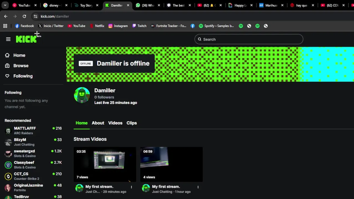Screen dimensions: 354x199
Task: Switch to the Videos tab
Action: 115,123
